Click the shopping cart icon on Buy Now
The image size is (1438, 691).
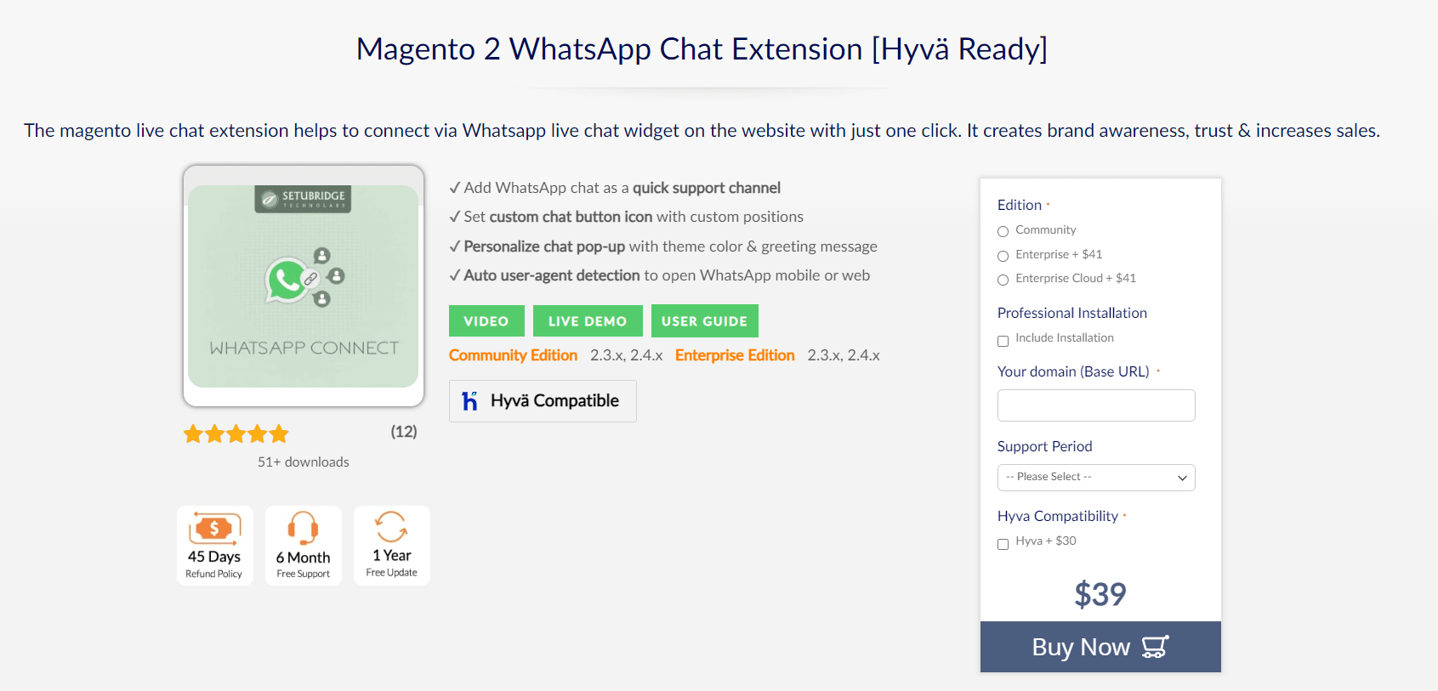[x=1155, y=647]
